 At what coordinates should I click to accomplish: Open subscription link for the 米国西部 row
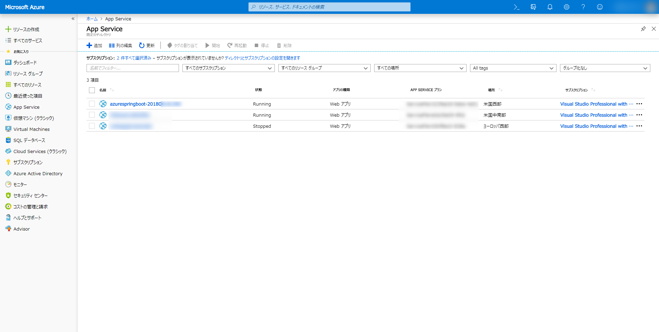(597, 104)
